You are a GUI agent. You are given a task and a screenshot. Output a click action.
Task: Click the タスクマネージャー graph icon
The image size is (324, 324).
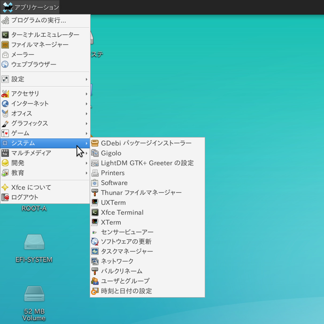click(95, 251)
